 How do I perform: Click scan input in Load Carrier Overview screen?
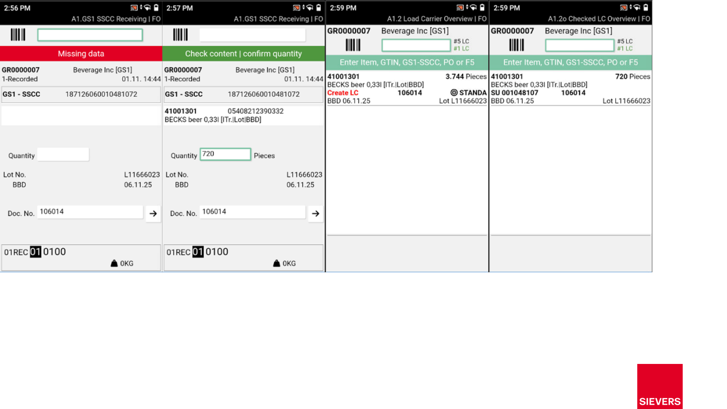pyautogui.click(x=416, y=45)
